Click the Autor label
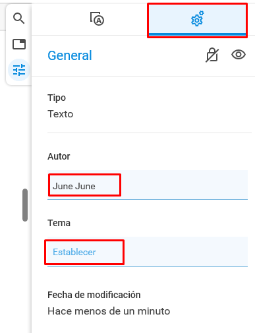 59,156
